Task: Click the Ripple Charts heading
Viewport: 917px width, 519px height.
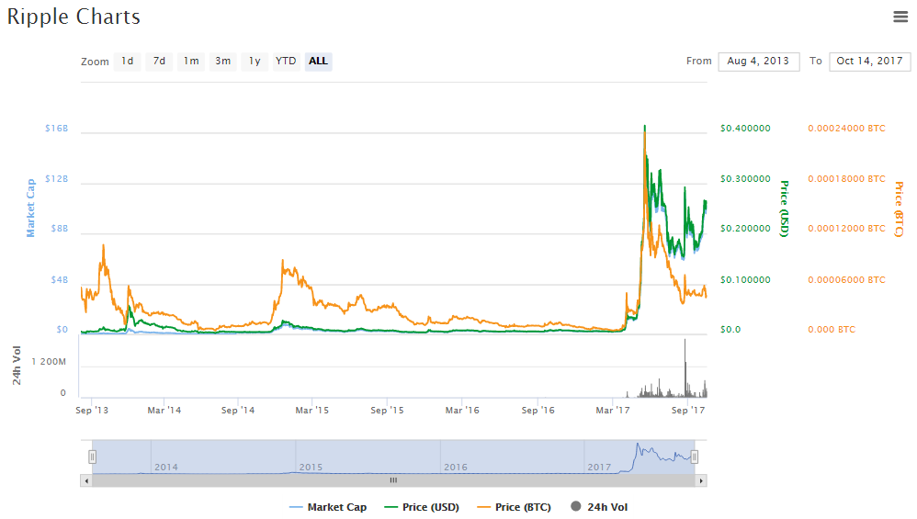Action: (x=74, y=17)
